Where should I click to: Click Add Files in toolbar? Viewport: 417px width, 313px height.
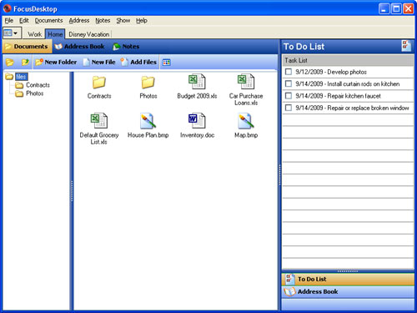coord(138,62)
